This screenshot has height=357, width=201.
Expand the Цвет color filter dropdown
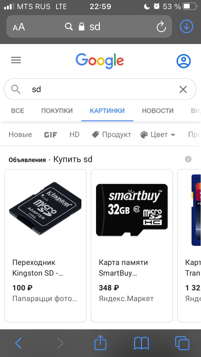158,135
